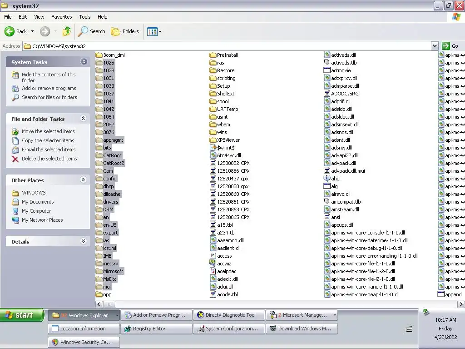The height and width of the screenshot is (349, 465).
Task: Click the Up folder toolbar icon
Action: point(67,31)
